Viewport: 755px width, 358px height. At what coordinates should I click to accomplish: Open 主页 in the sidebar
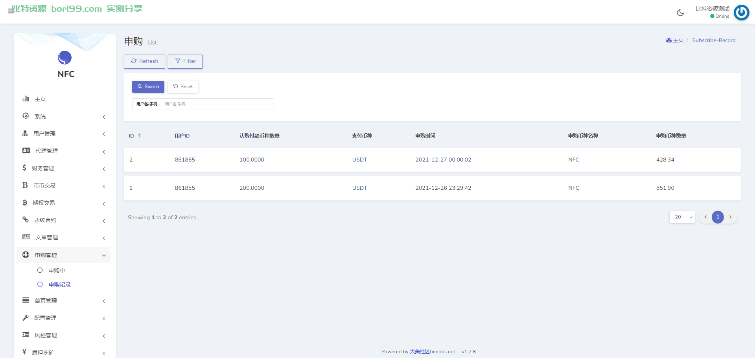pyautogui.click(x=40, y=99)
